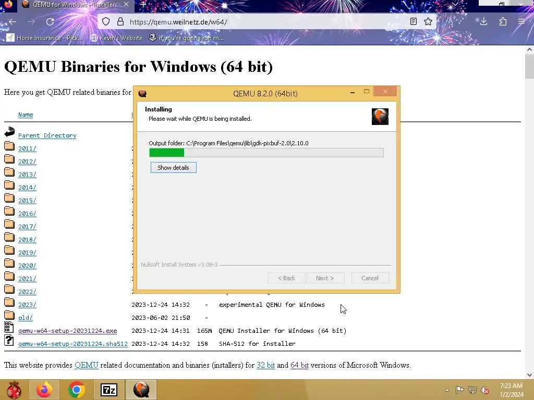This screenshot has width=534, height=400.
Task: Click the disabled Next button in installer
Action: coord(325,278)
